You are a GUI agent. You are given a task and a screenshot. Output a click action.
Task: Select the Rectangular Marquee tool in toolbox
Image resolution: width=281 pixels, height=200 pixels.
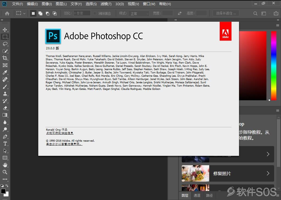5,37
